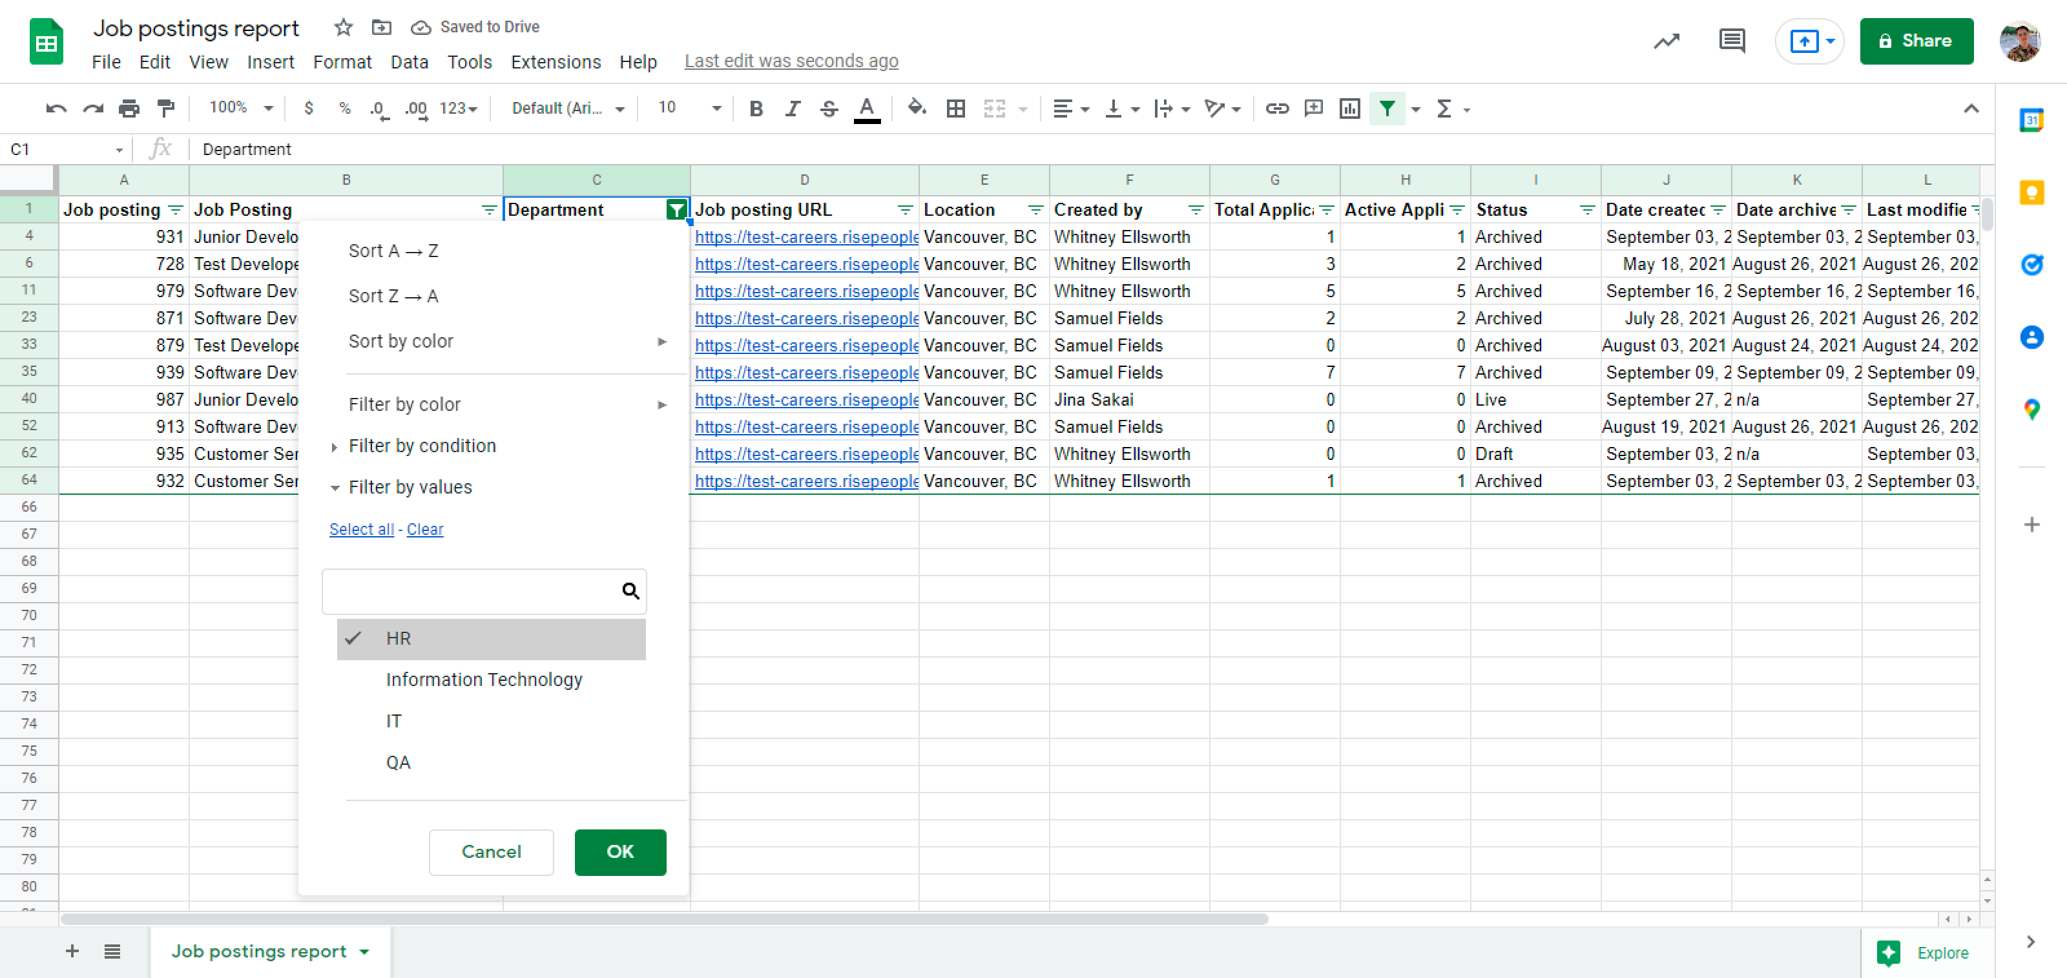Decrease decimal places
The height and width of the screenshot is (978, 2067).
pyautogui.click(x=379, y=109)
